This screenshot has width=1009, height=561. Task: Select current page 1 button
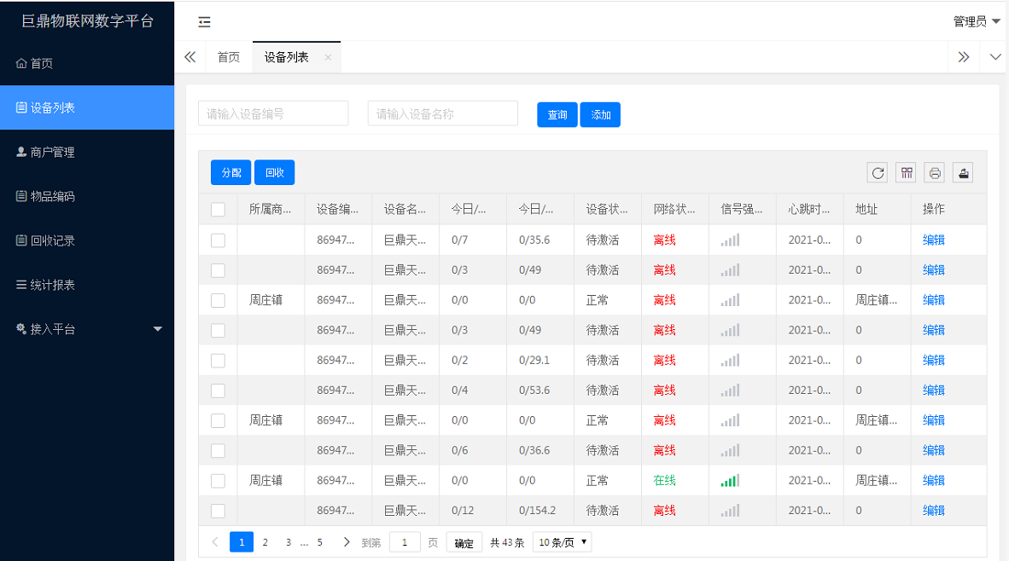(x=242, y=542)
